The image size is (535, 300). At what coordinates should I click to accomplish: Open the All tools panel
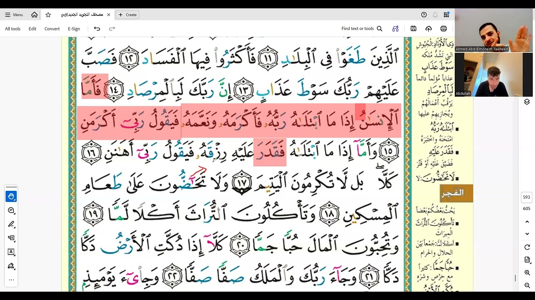point(13,29)
